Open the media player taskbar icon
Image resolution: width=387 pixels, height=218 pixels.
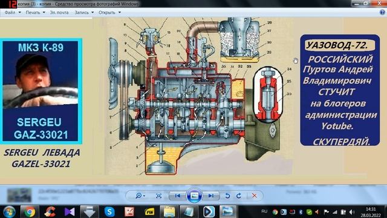click(x=209, y=212)
